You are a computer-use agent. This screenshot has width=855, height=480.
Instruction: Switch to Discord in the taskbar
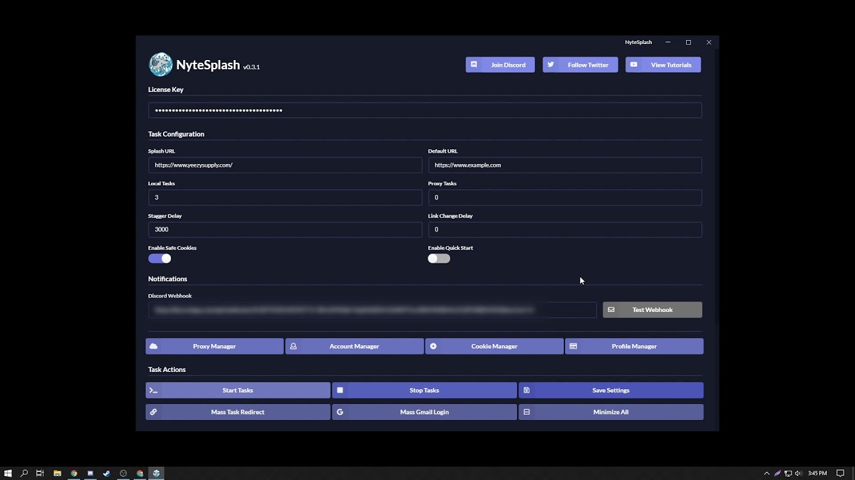pos(90,473)
